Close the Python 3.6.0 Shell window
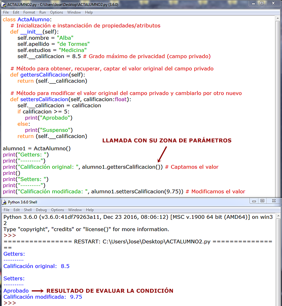The image size is (282, 306). pos(274,201)
